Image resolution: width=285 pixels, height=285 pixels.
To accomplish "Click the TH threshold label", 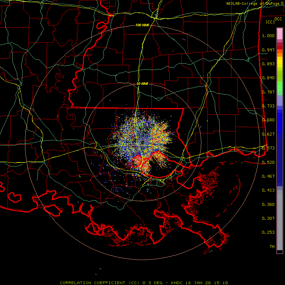I will 272,247.
